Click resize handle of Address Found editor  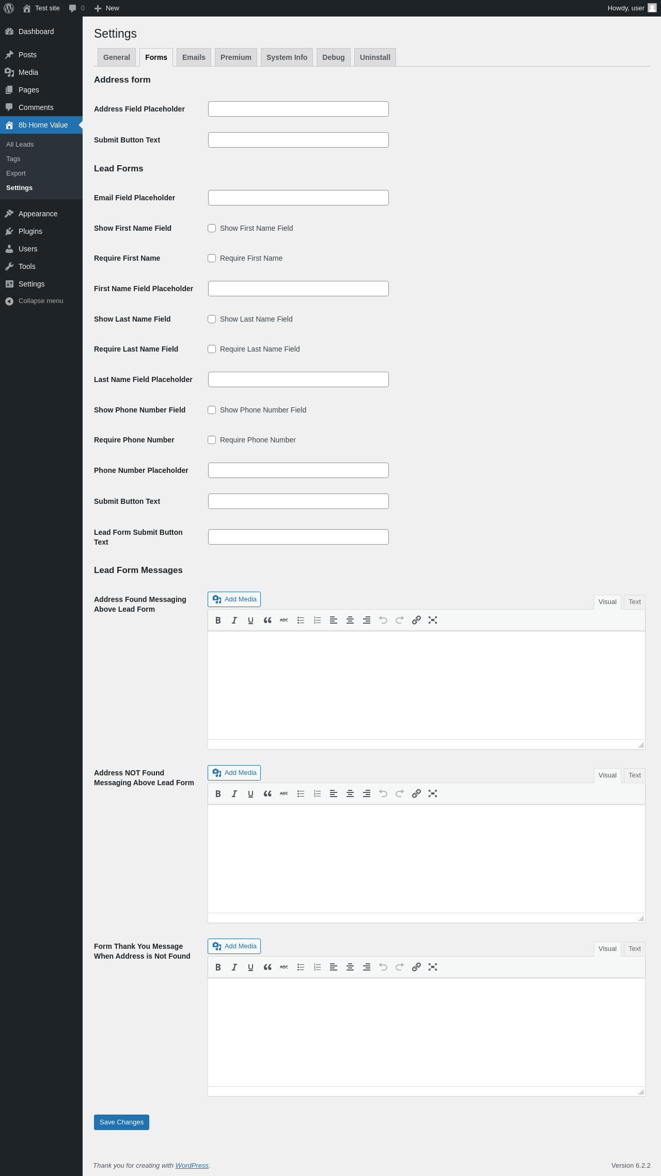641,745
